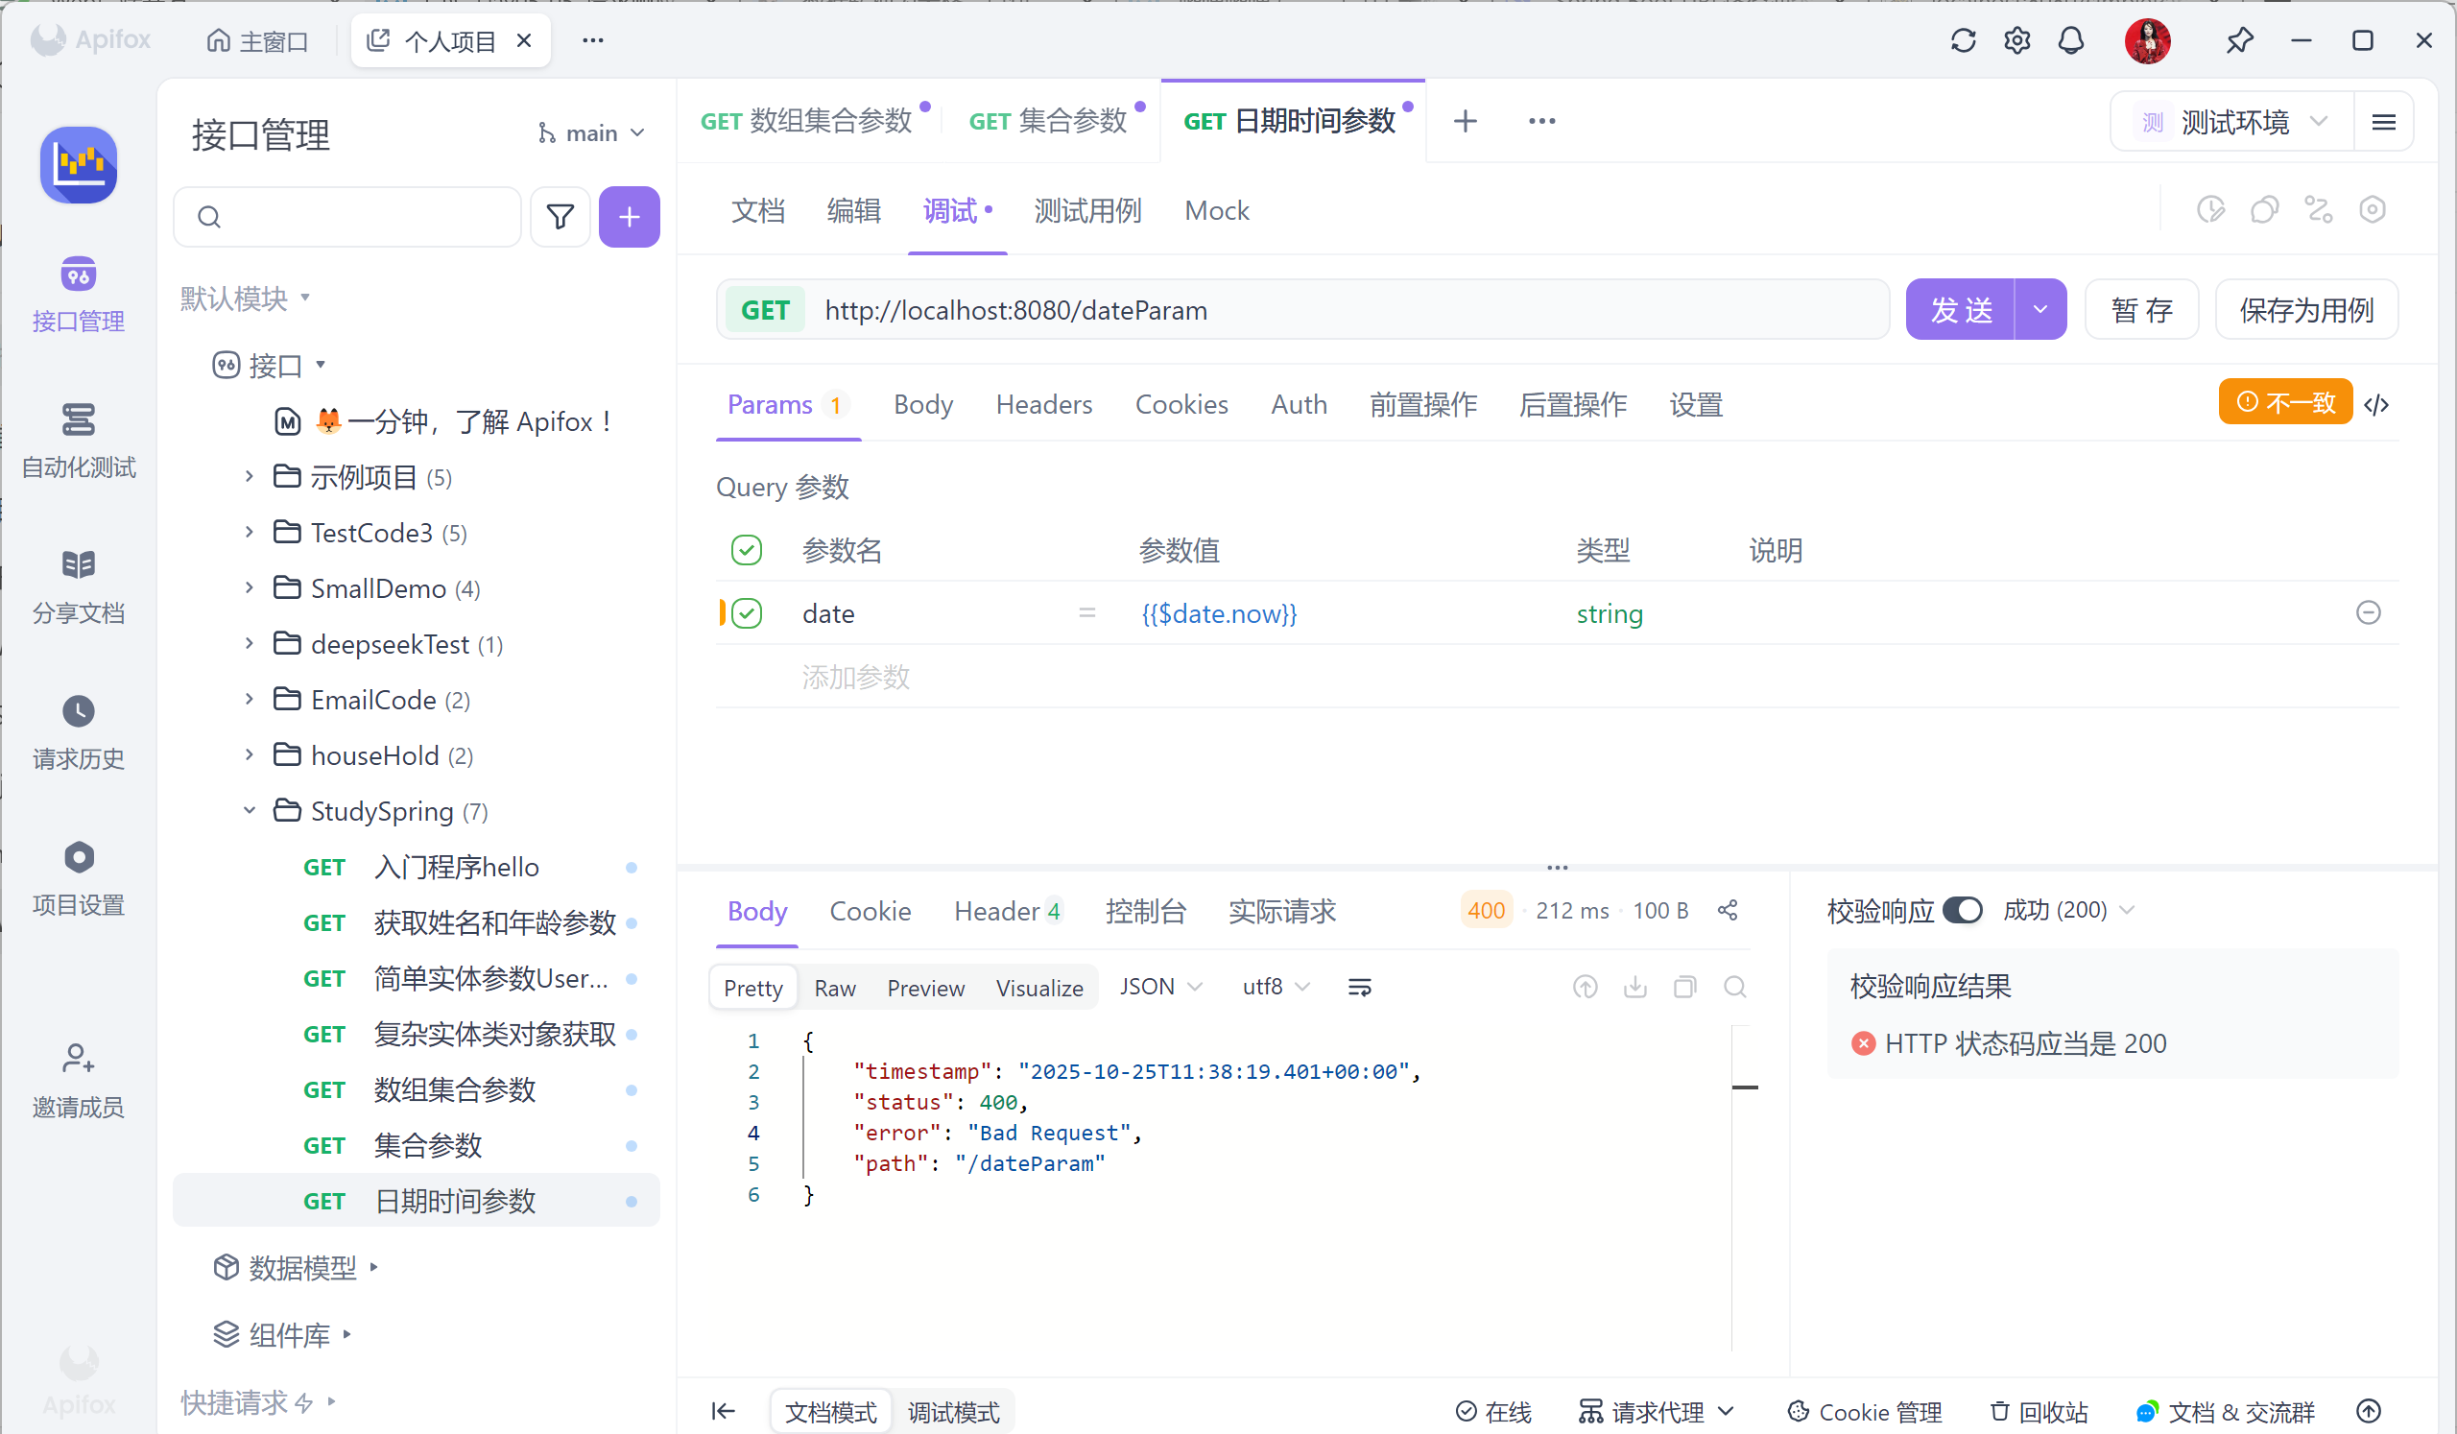Download response body icon
The image size is (2457, 1434).
click(1635, 988)
